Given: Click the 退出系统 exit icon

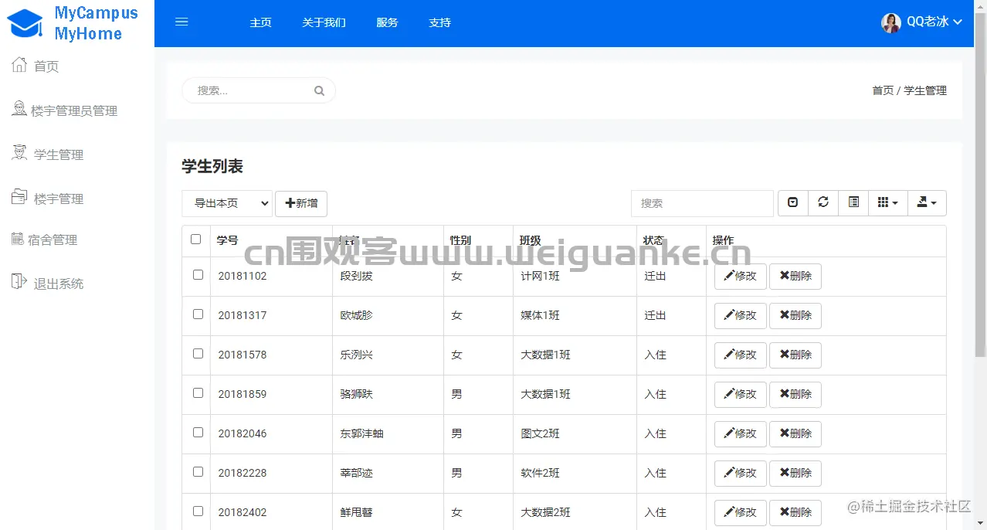Looking at the screenshot, I should [19, 282].
